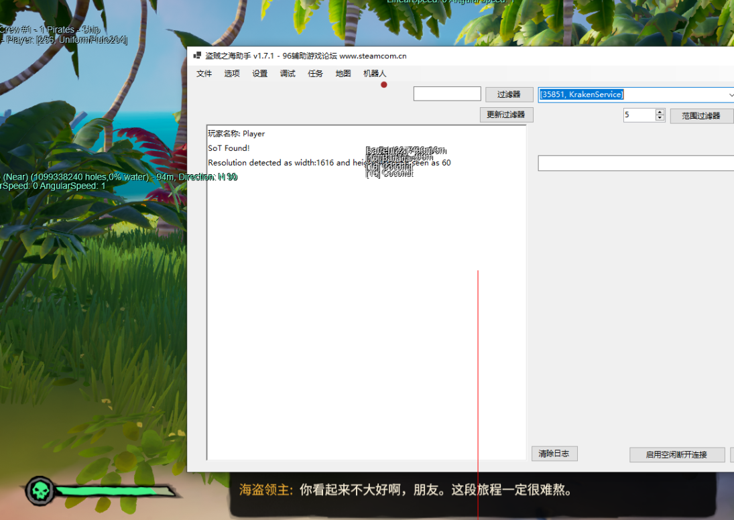Screen dimensions: 734x520
Task: Click the empty text field below range filter
Action: (x=635, y=164)
